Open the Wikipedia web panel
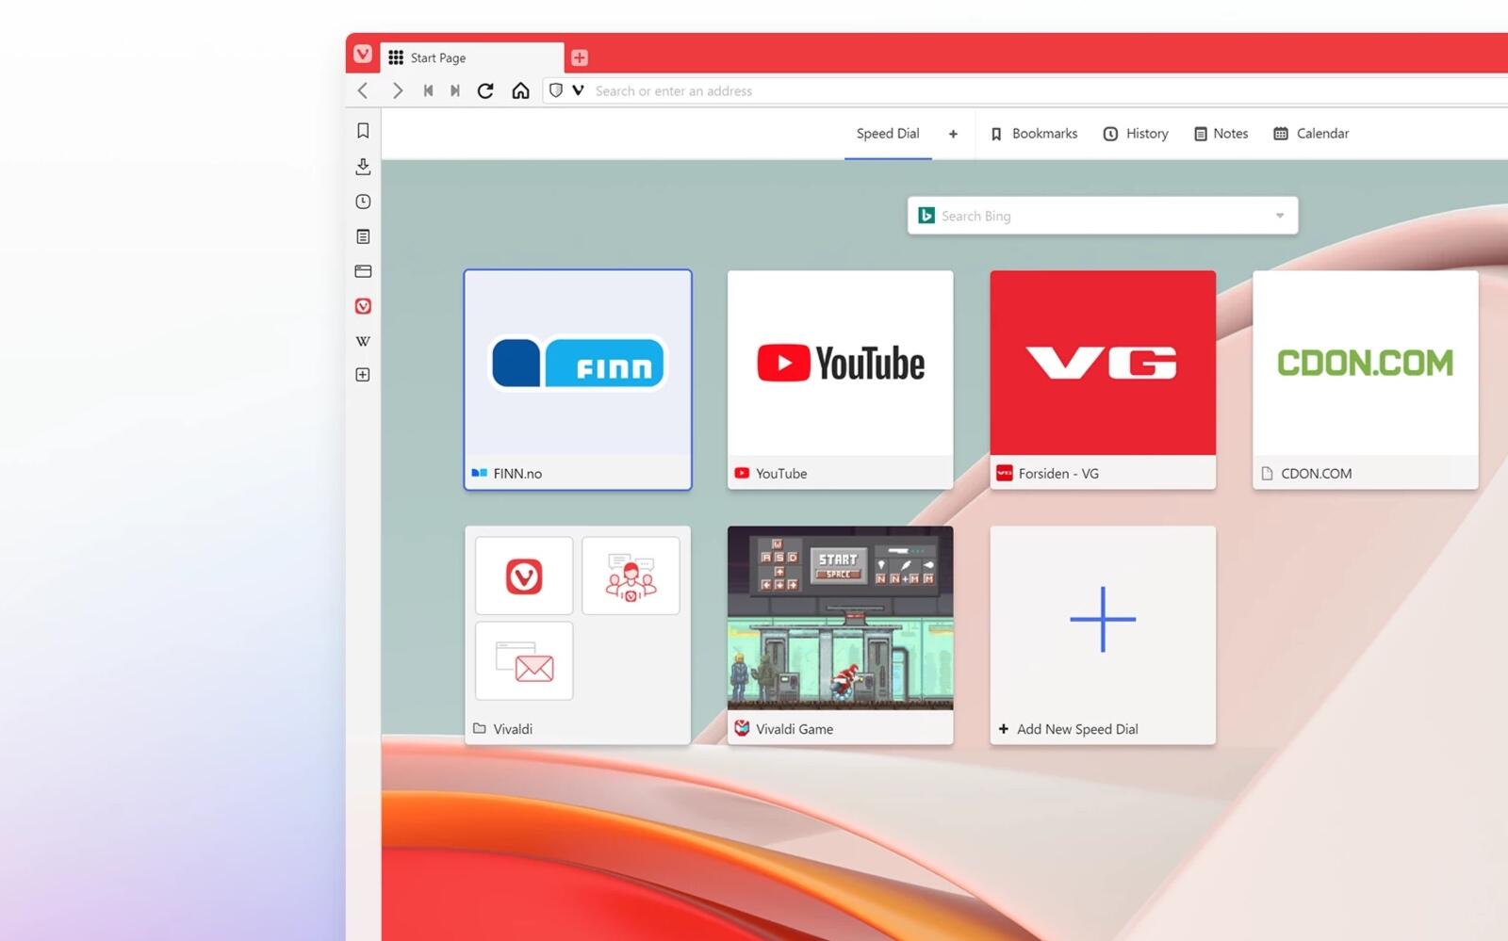 363,341
